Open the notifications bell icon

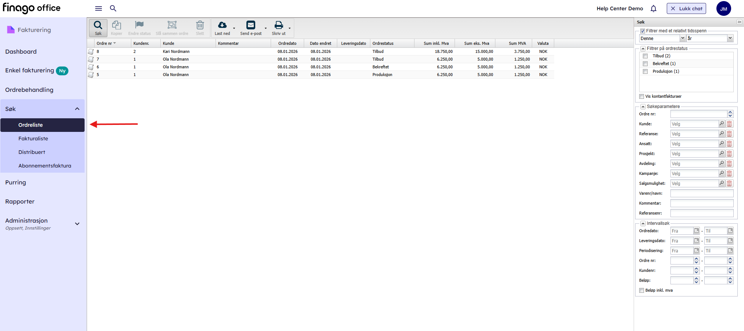653,8
